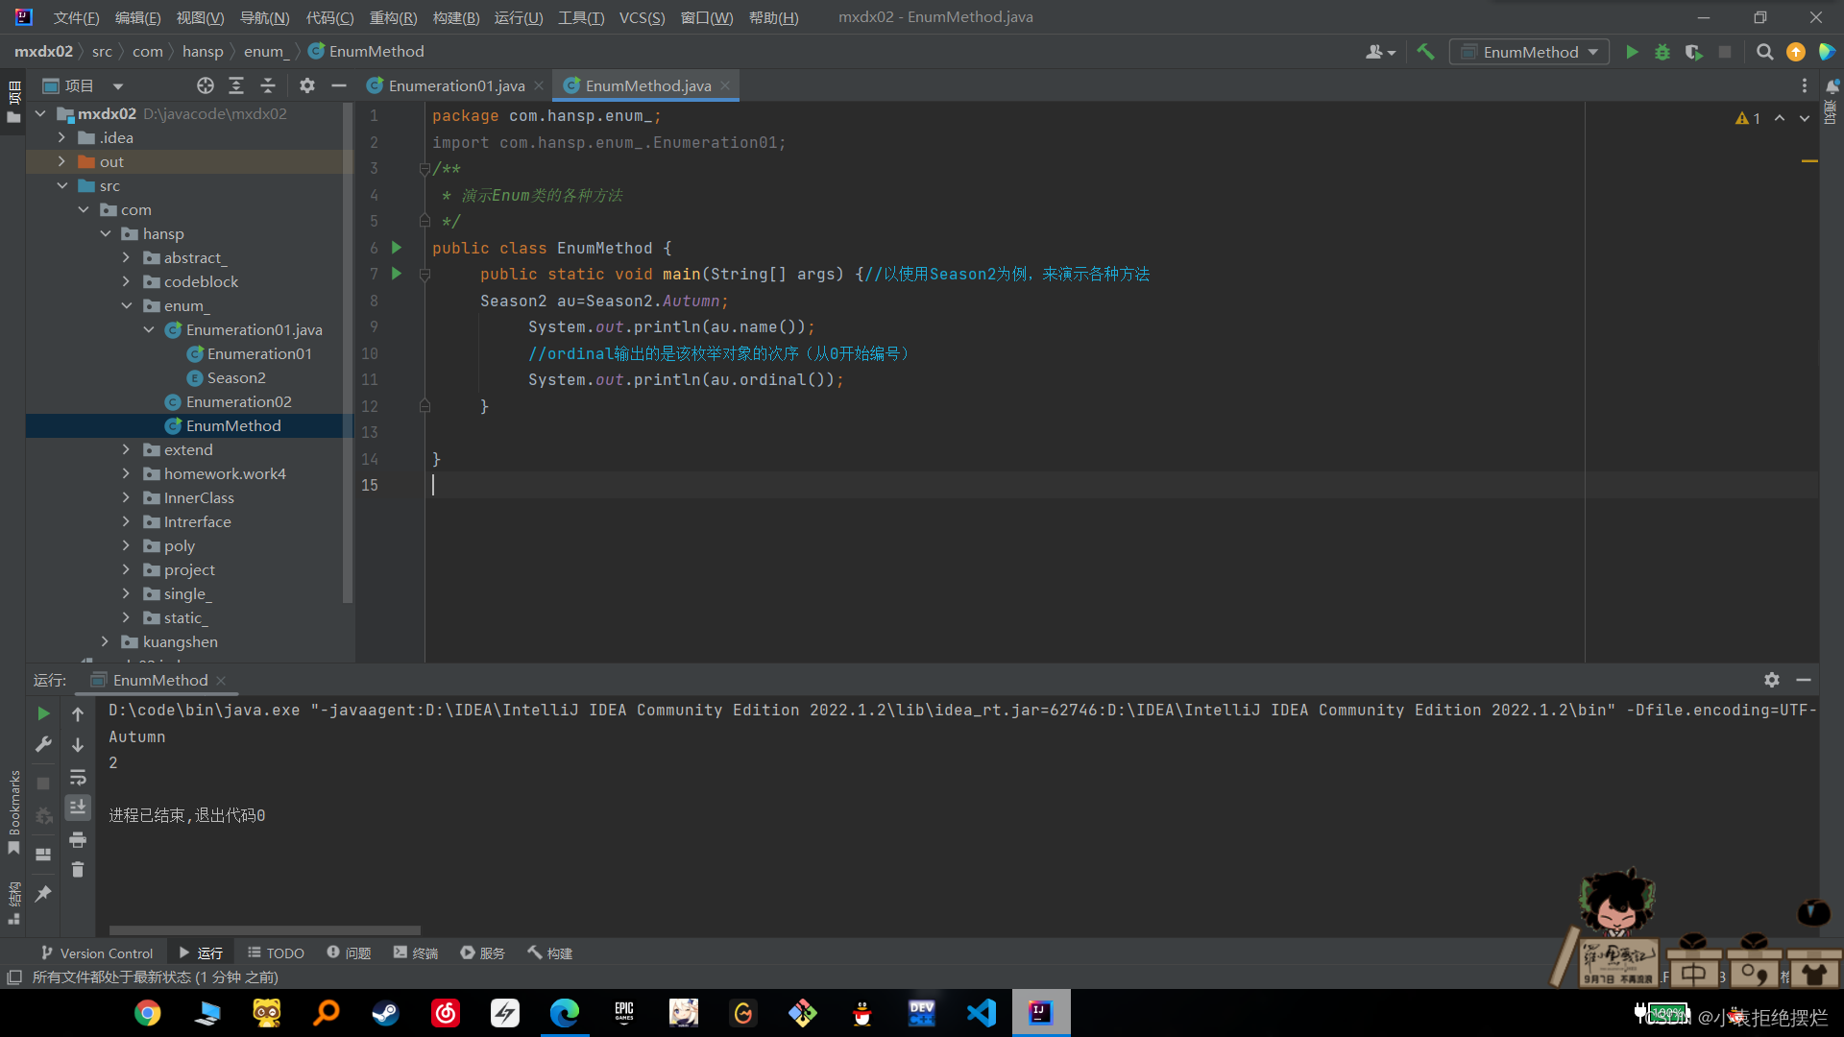Screen dimensions: 1844x1037
Task: Open 问题 problems tool window
Action: [x=349, y=953]
